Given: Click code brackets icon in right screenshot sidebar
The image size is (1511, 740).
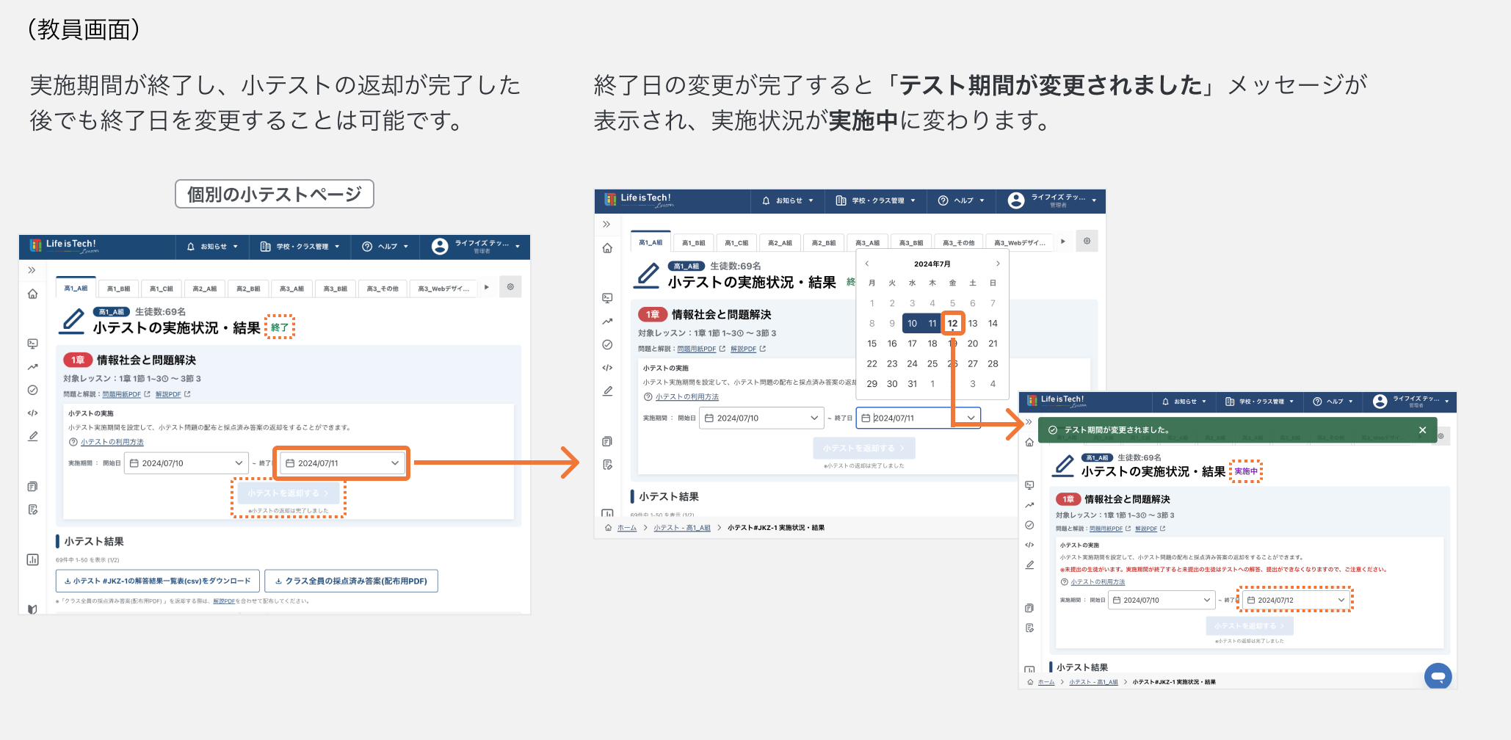Looking at the screenshot, I should [1029, 545].
